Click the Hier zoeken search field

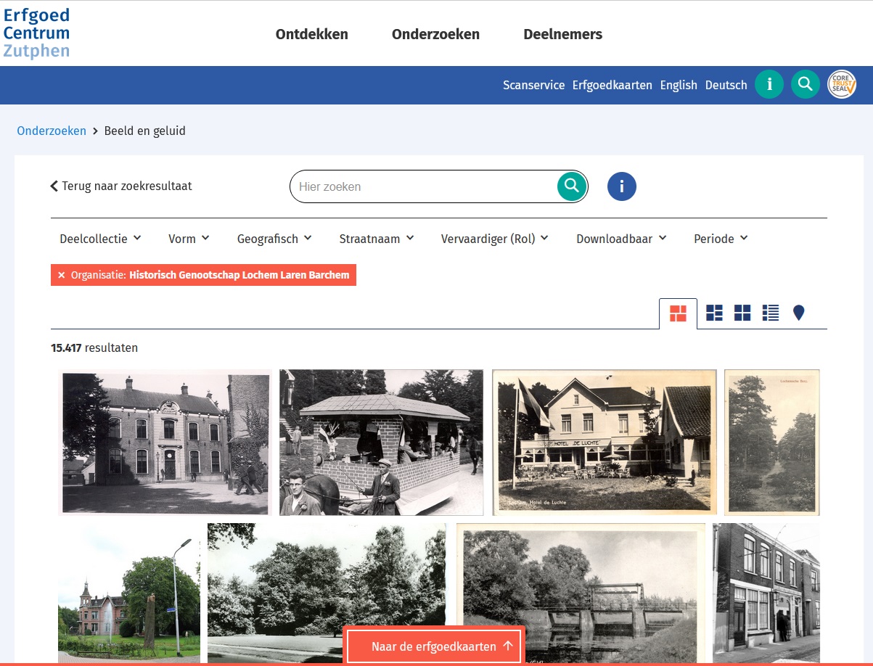coord(425,186)
